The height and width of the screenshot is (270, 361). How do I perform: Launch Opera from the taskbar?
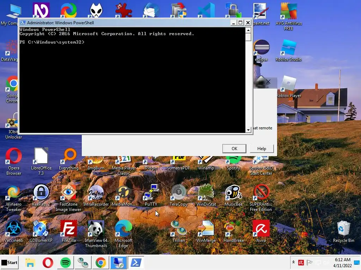pos(48,262)
